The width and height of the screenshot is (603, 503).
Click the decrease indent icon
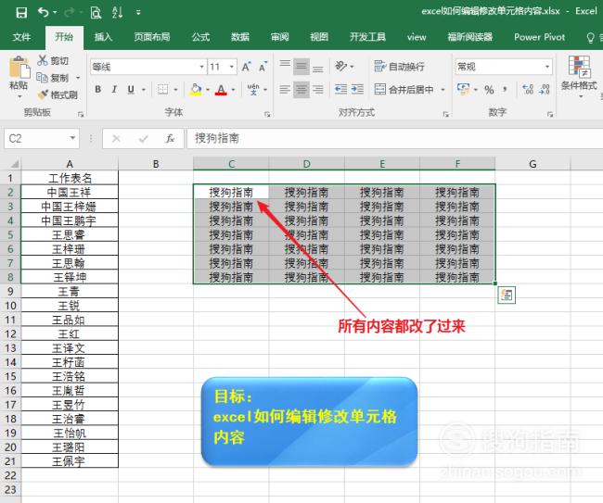[x=340, y=90]
